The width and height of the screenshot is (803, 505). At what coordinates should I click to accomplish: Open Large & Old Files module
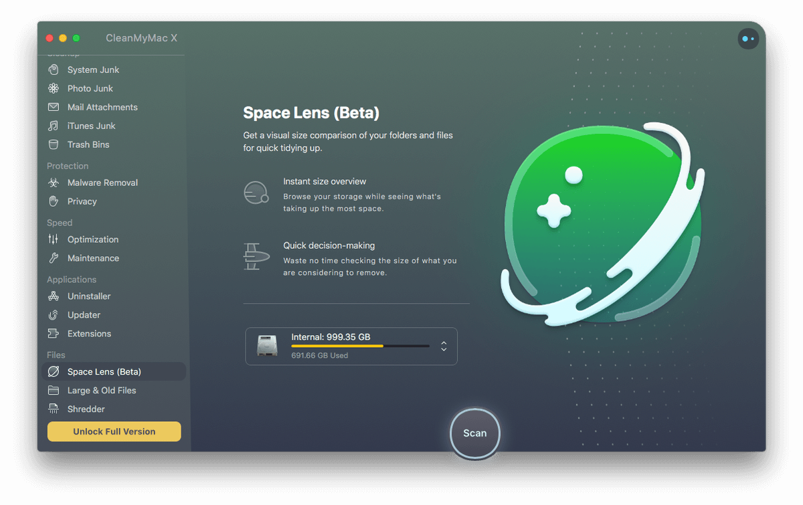pyautogui.click(x=114, y=391)
